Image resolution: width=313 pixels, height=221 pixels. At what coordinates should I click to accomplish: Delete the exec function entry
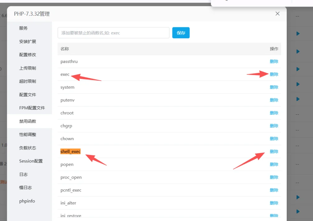click(x=274, y=74)
